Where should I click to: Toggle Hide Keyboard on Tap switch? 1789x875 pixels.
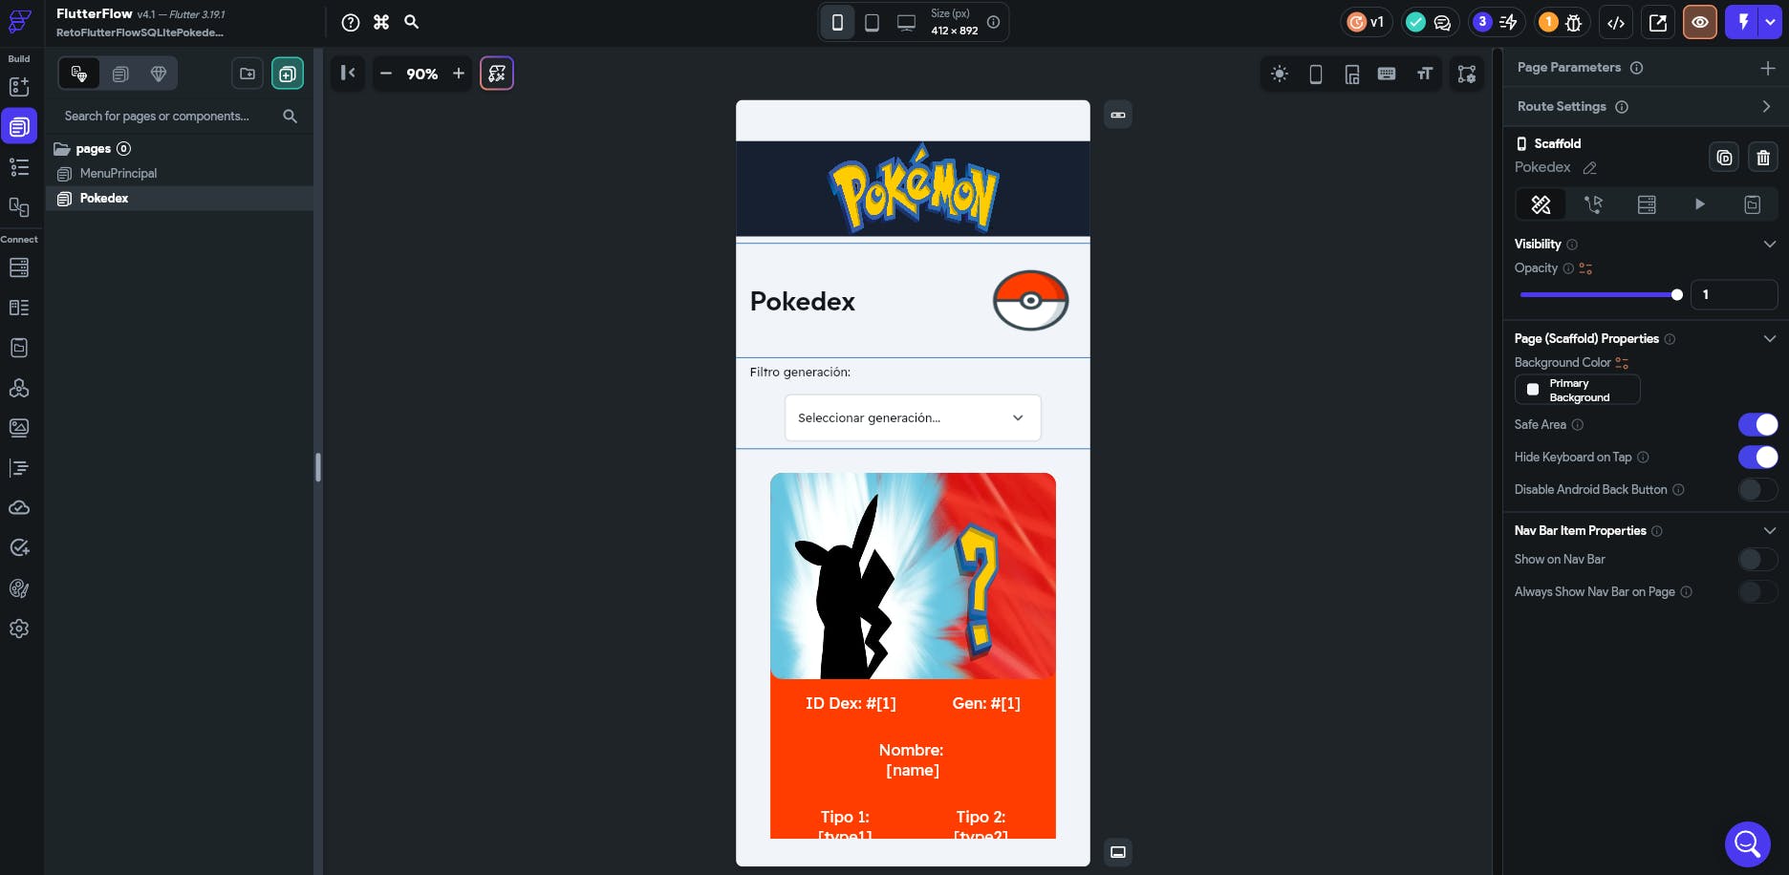[x=1757, y=457]
